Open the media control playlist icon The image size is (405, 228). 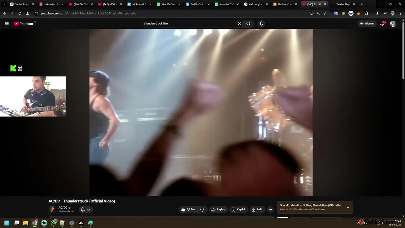(385, 13)
